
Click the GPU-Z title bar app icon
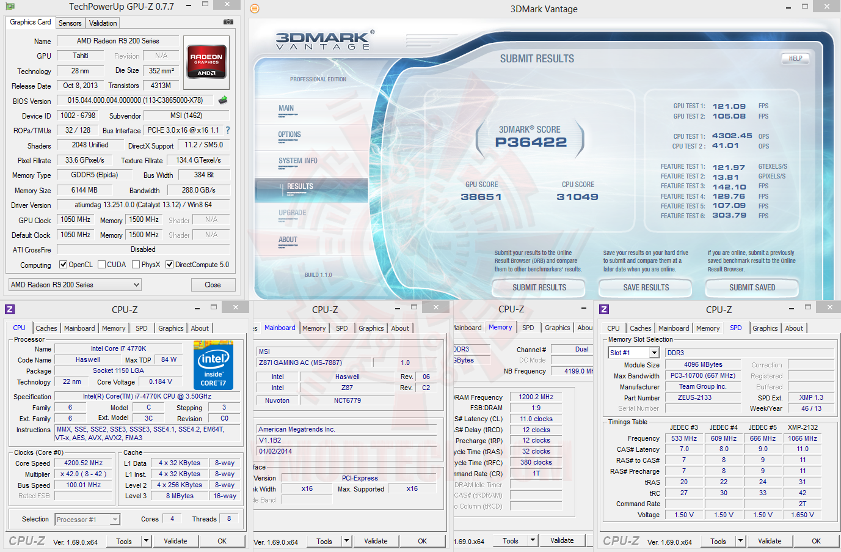click(x=10, y=6)
